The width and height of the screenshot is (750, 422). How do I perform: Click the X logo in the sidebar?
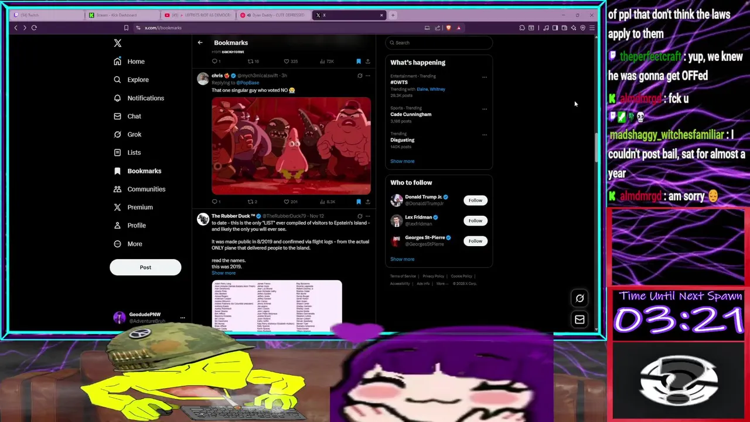[x=117, y=43]
